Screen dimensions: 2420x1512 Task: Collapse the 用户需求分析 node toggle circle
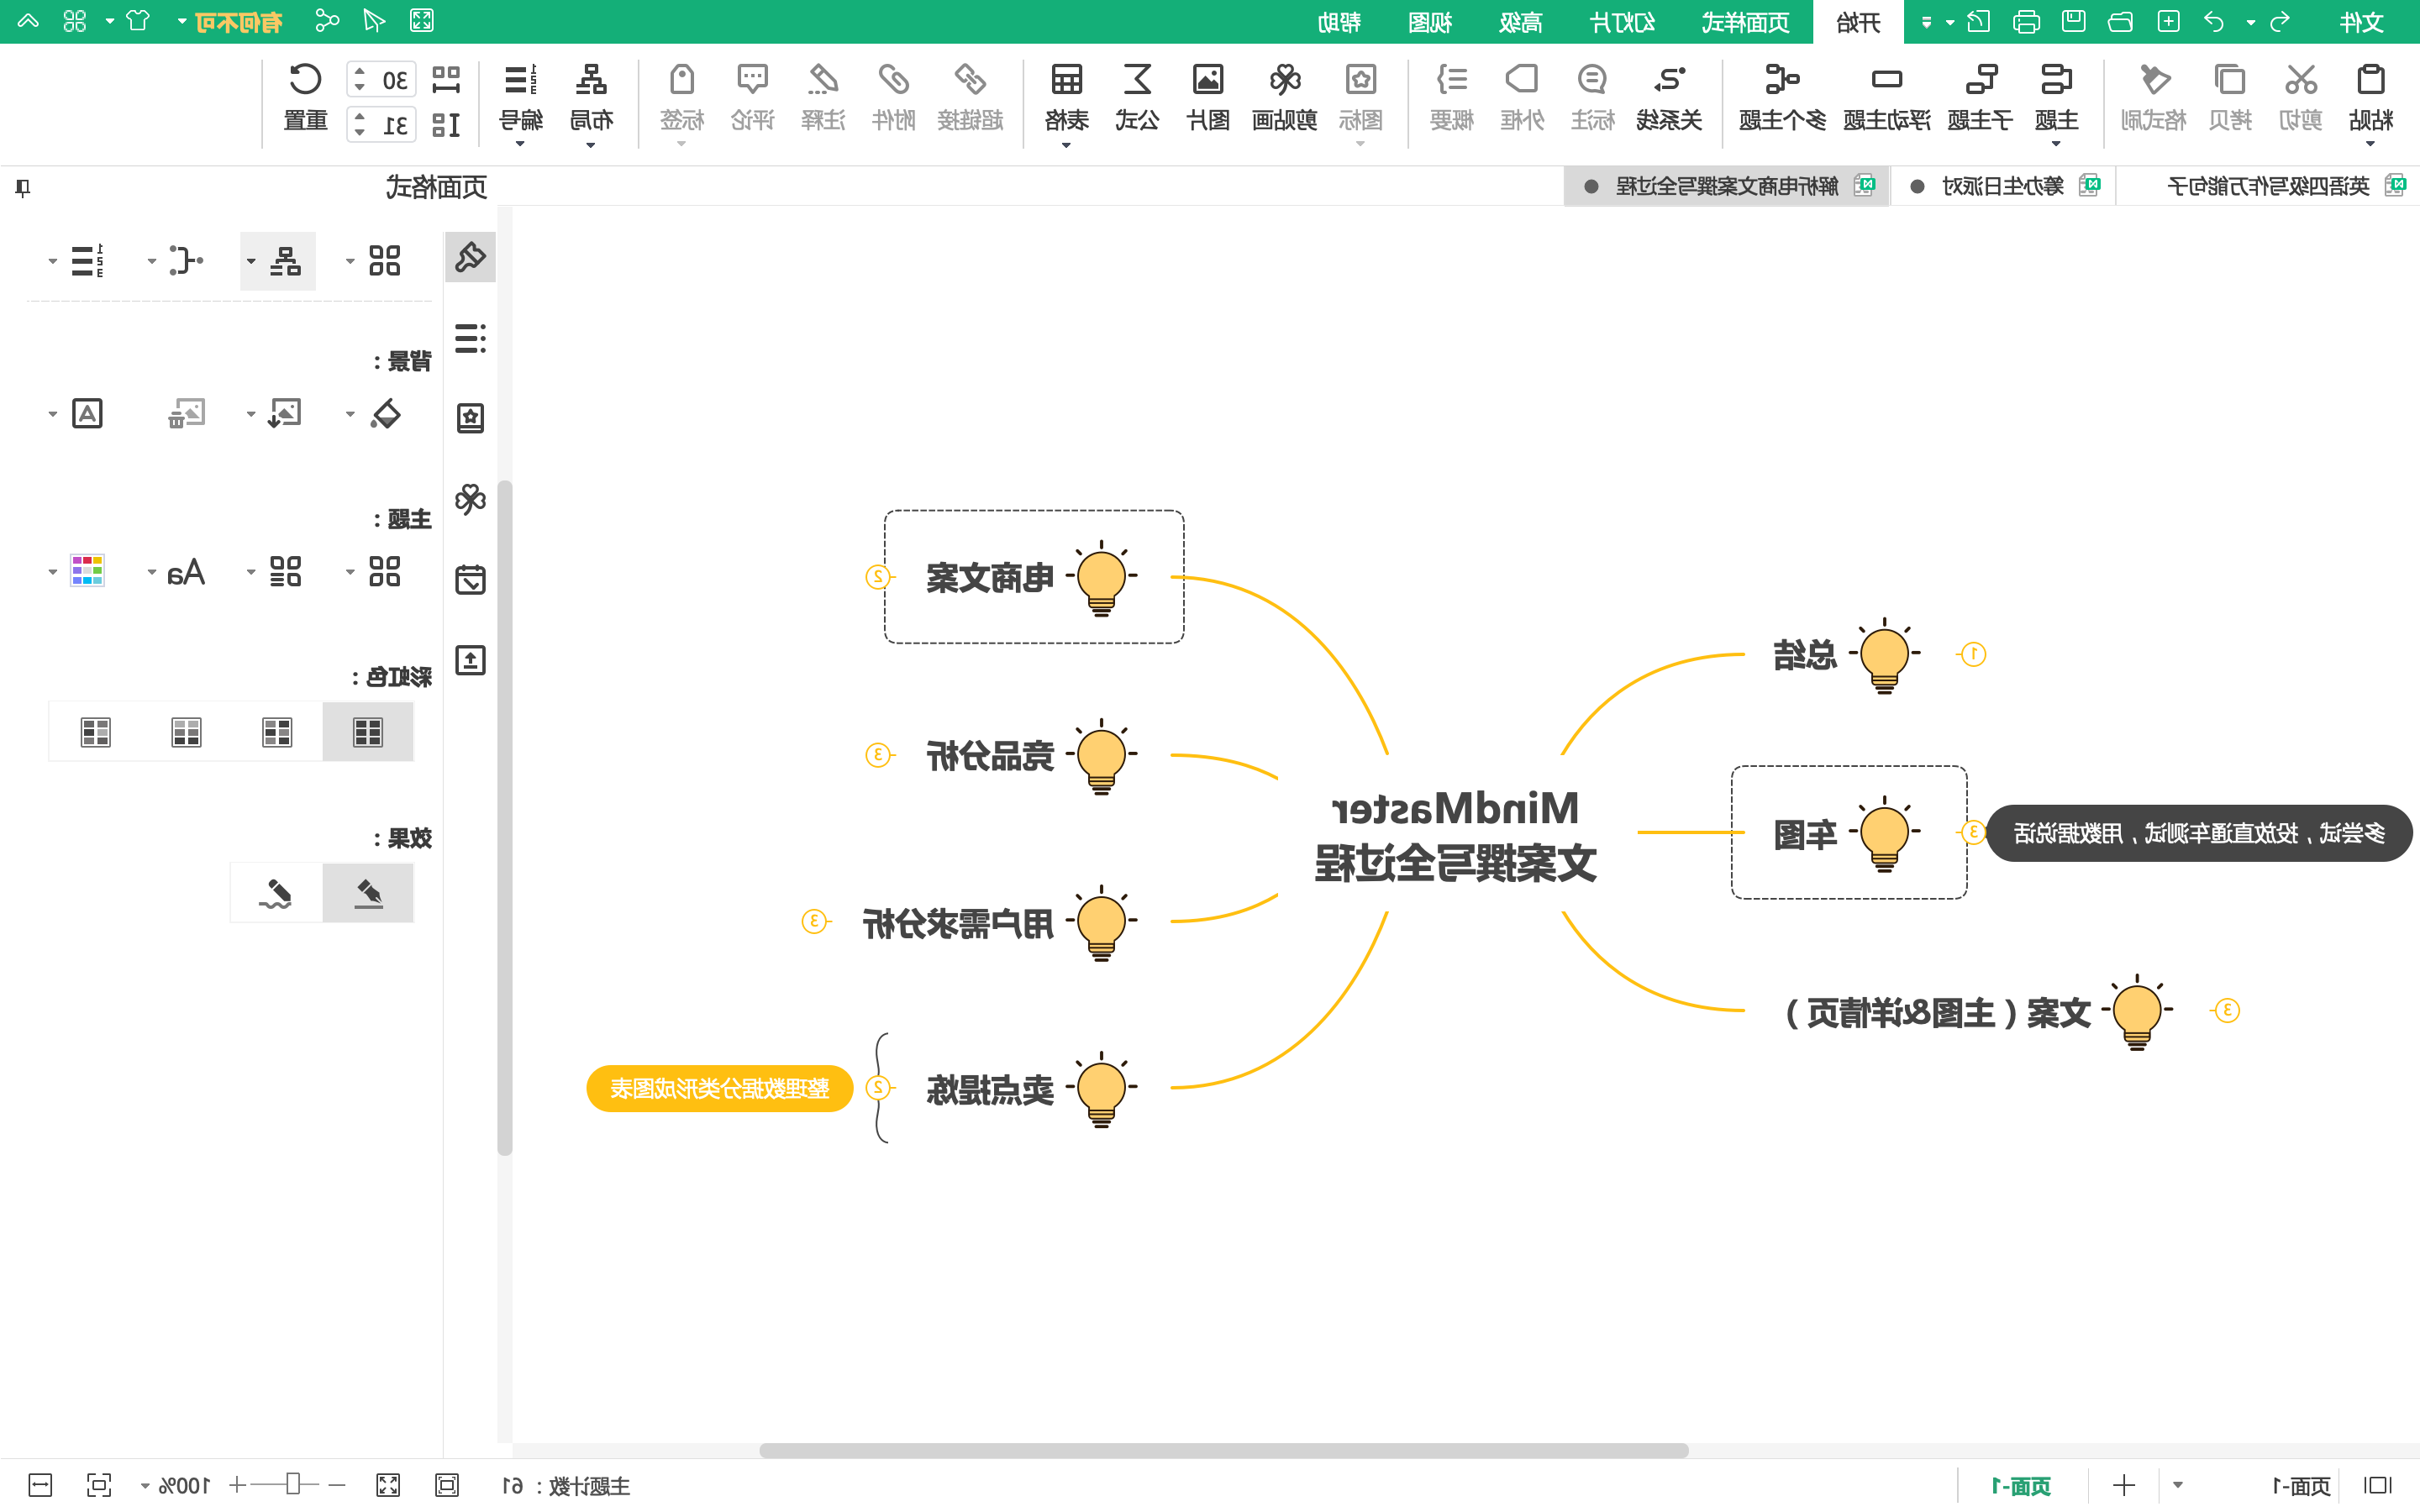point(814,921)
